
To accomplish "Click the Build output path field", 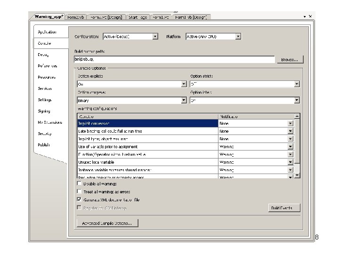I will click(x=174, y=59).
